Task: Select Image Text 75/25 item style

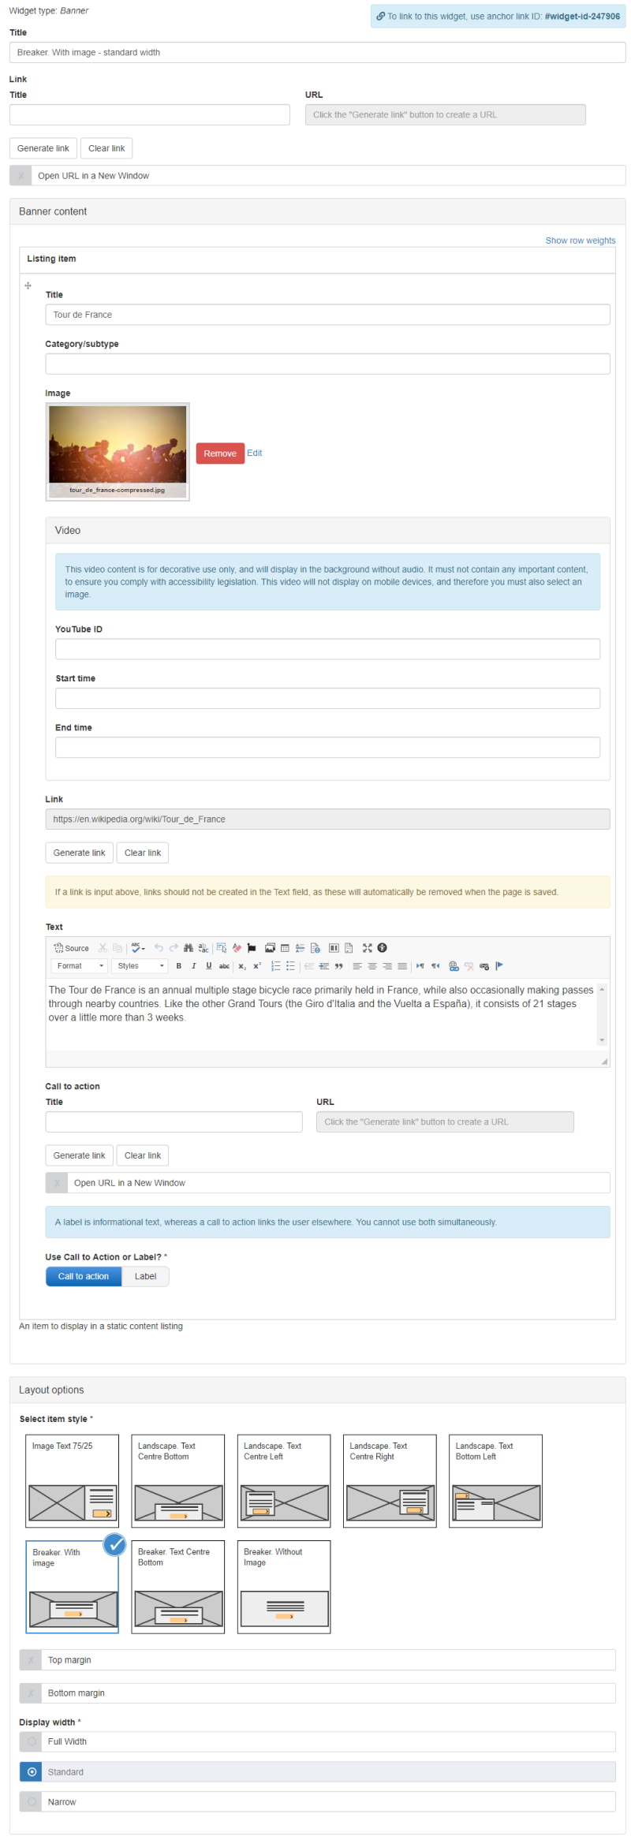Action: [73, 1481]
